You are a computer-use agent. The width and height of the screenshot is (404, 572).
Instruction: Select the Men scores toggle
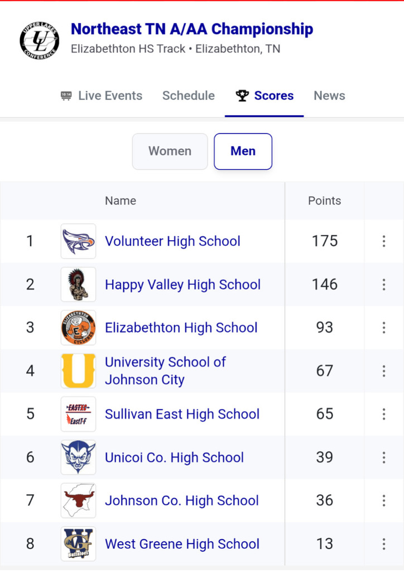tap(243, 151)
